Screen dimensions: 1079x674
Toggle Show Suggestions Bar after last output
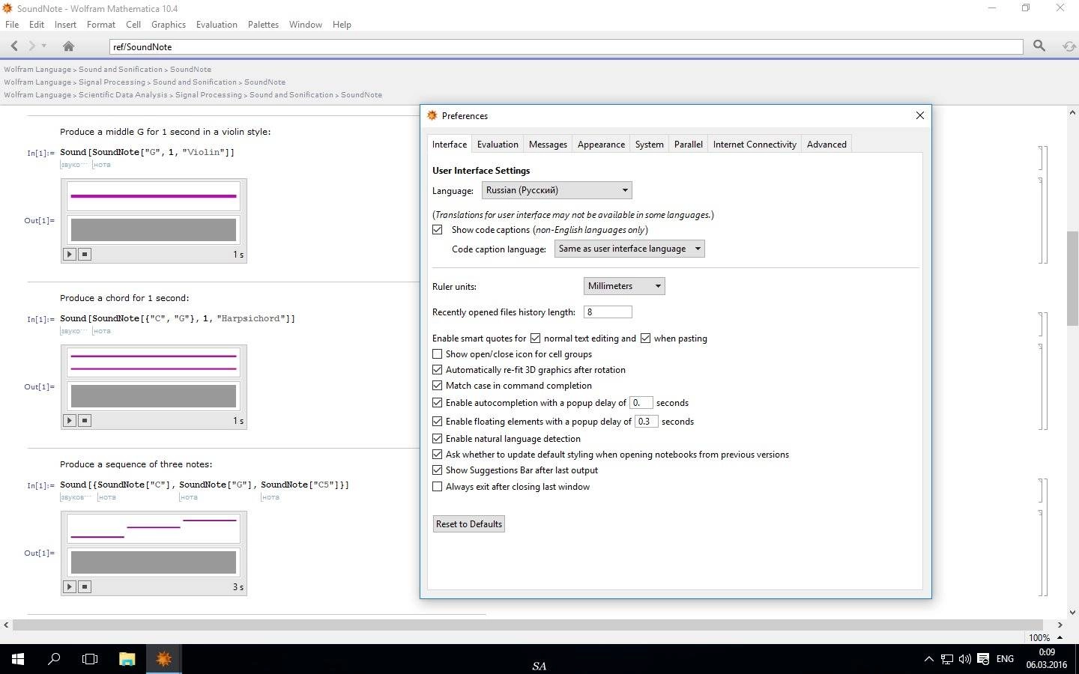tap(438, 470)
